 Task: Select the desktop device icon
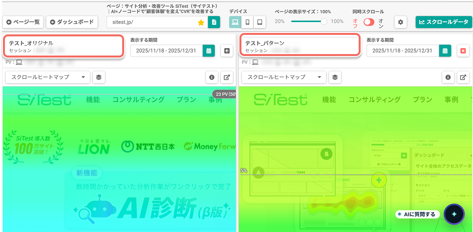click(236, 22)
